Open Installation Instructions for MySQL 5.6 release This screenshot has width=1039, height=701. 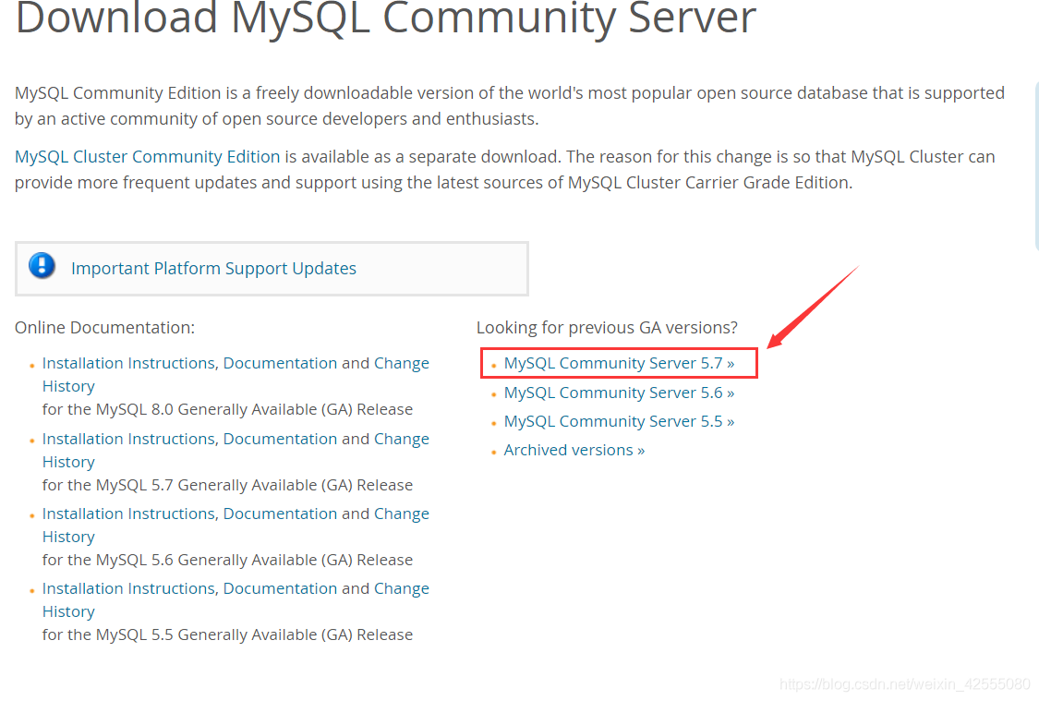[128, 514]
